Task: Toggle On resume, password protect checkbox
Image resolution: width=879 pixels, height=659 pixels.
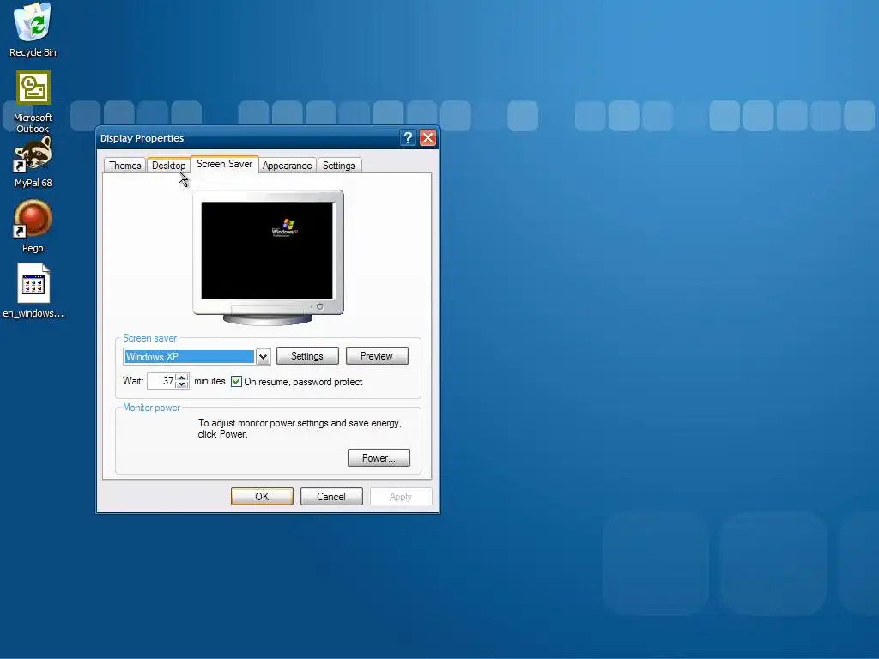Action: click(237, 382)
